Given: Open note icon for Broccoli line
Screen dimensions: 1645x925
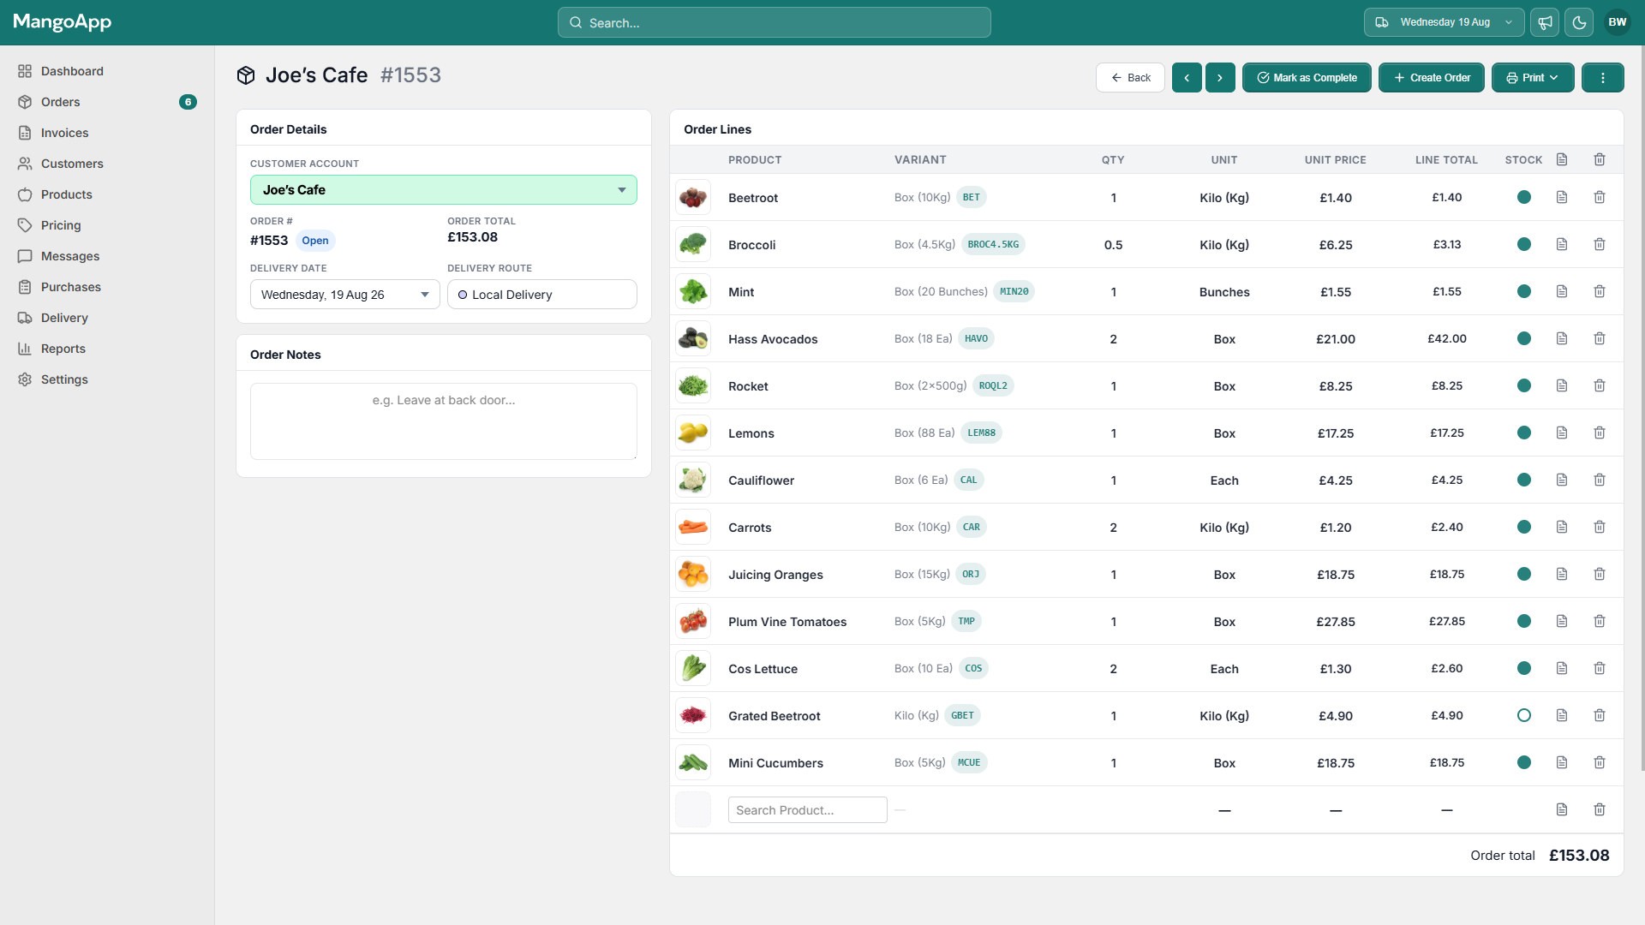Looking at the screenshot, I should tap(1561, 244).
